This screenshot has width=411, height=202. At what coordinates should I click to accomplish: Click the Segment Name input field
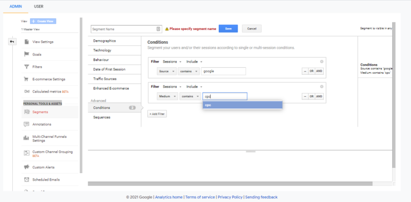[x=127, y=29]
